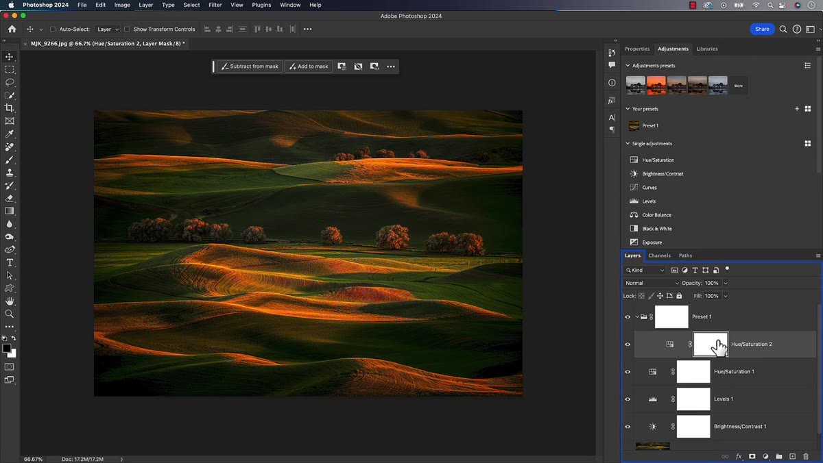Select the Brush tool
The image size is (823, 463).
(10, 160)
